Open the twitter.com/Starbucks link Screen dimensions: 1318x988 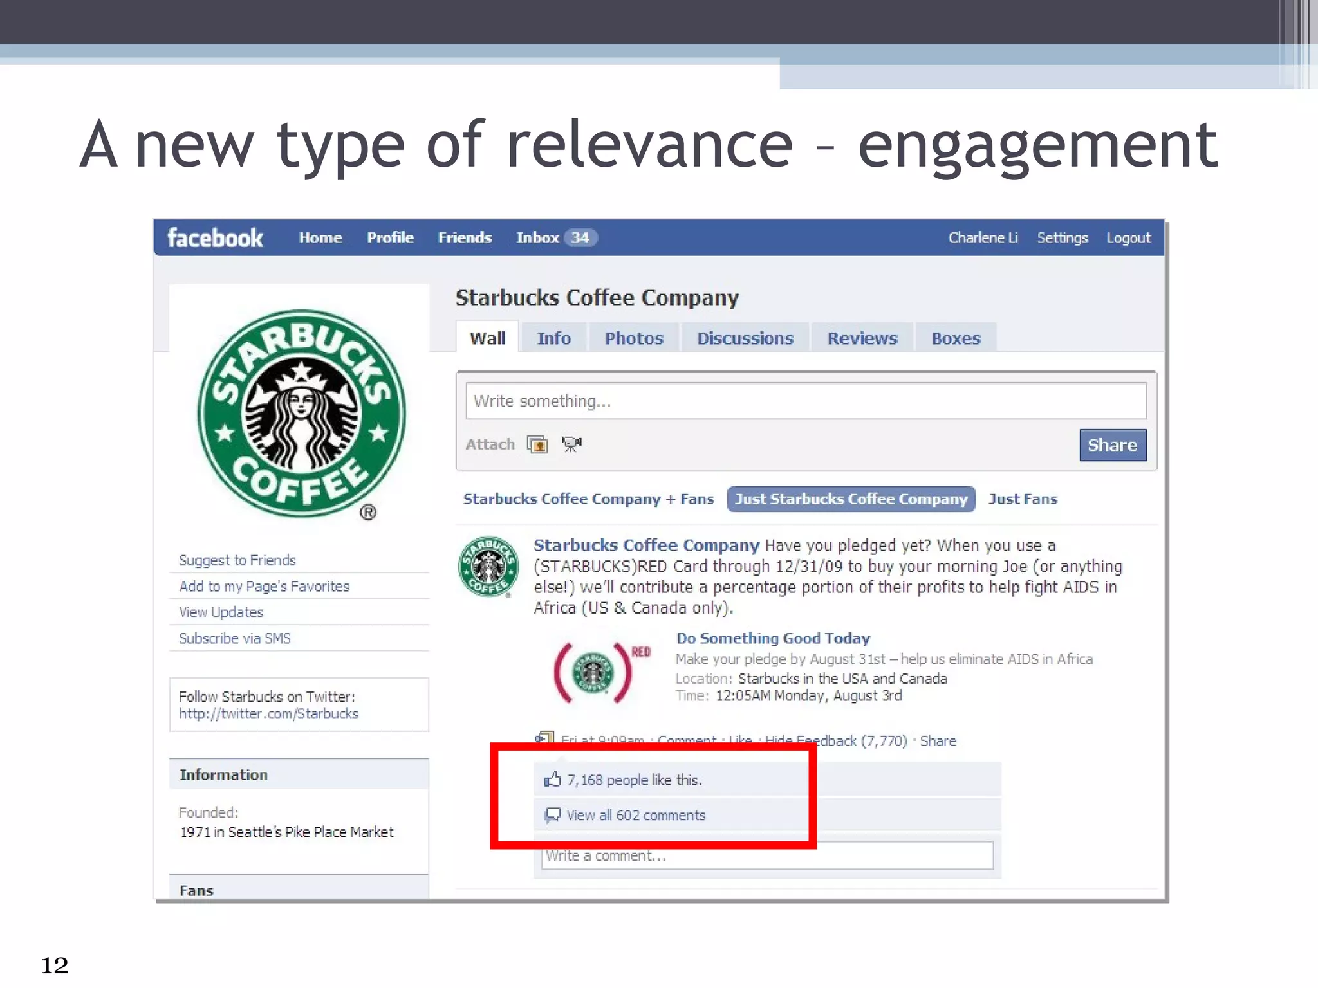point(268,714)
